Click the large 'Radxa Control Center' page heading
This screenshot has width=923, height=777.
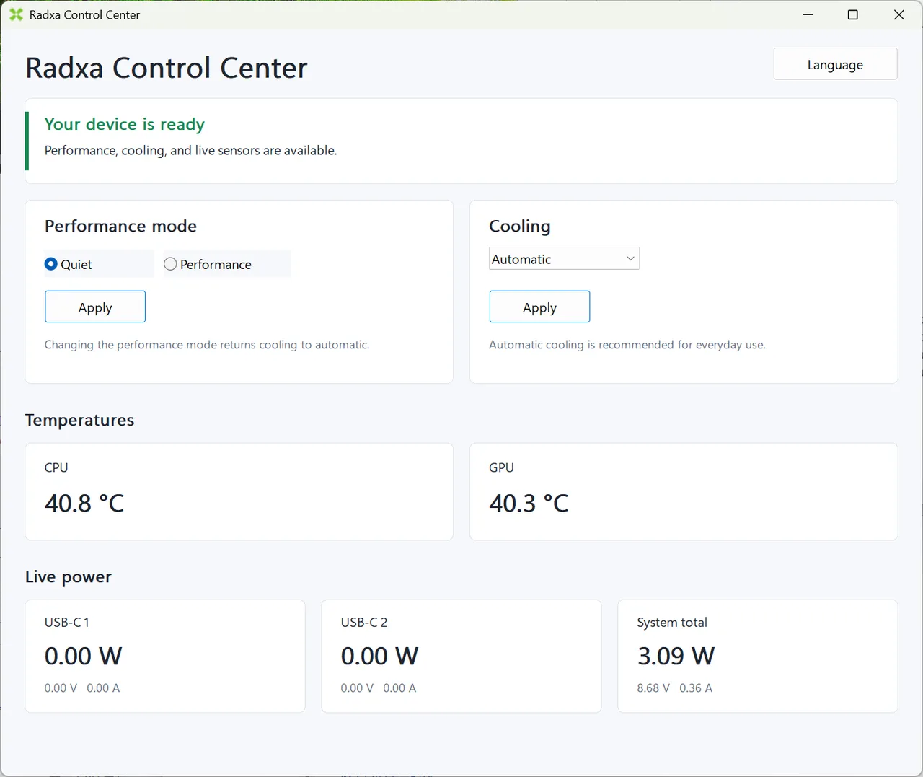point(167,68)
